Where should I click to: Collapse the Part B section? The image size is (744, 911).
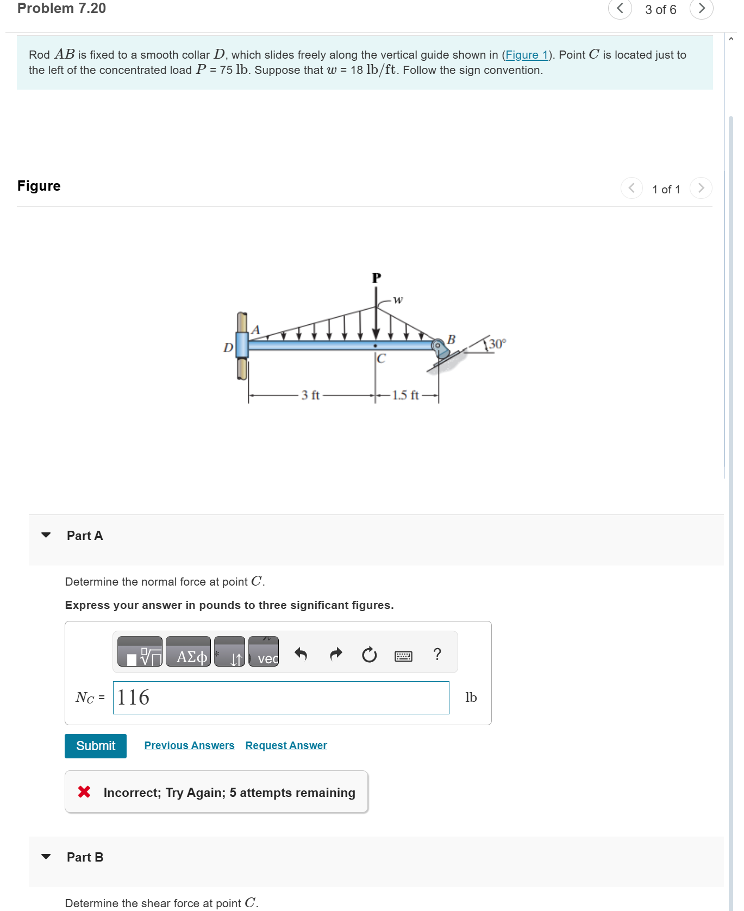pos(46,857)
